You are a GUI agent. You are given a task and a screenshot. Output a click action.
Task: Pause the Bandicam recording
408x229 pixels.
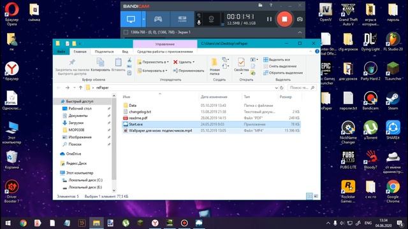269,19
